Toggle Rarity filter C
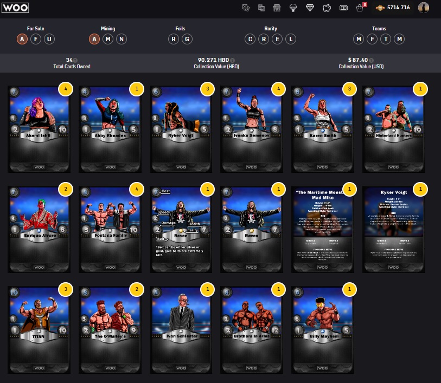441x383 pixels. (x=250, y=39)
